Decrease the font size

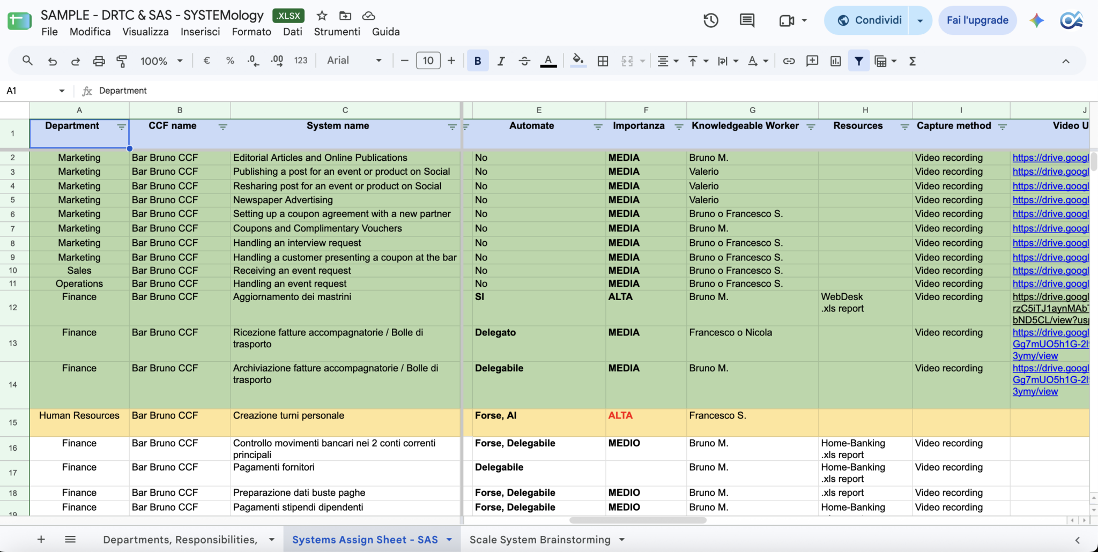(405, 61)
